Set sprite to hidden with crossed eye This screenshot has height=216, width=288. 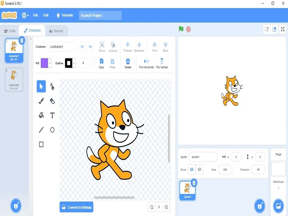click(x=199, y=170)
